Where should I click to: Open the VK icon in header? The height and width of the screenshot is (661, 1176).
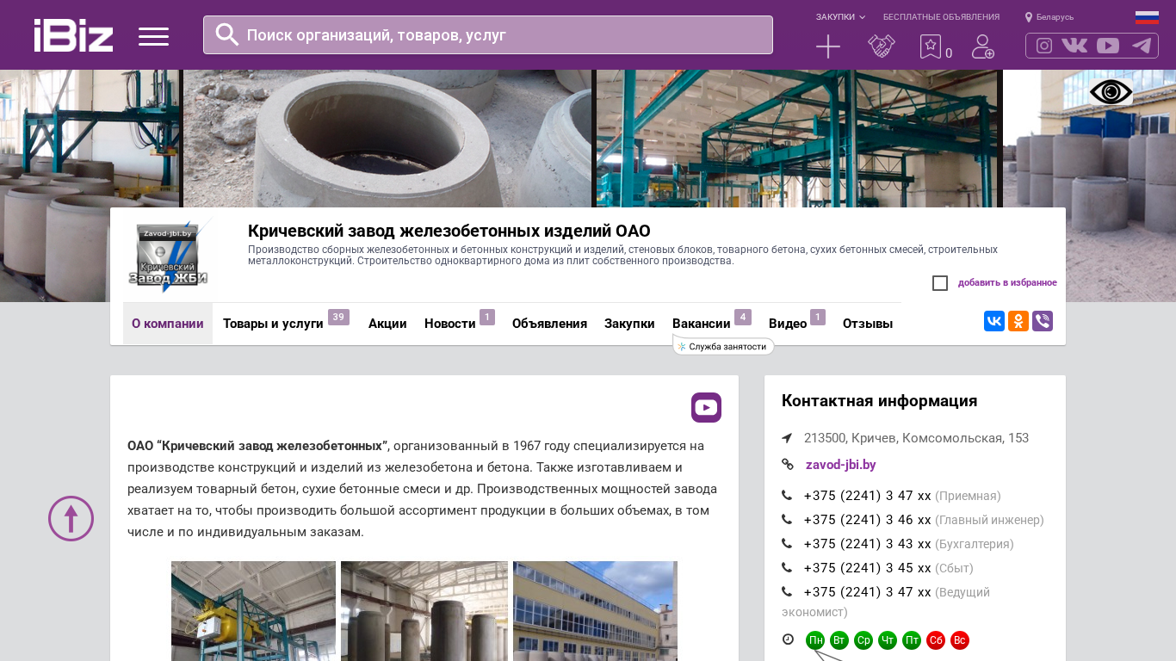pyautogui.click(x=1074, y=46)
